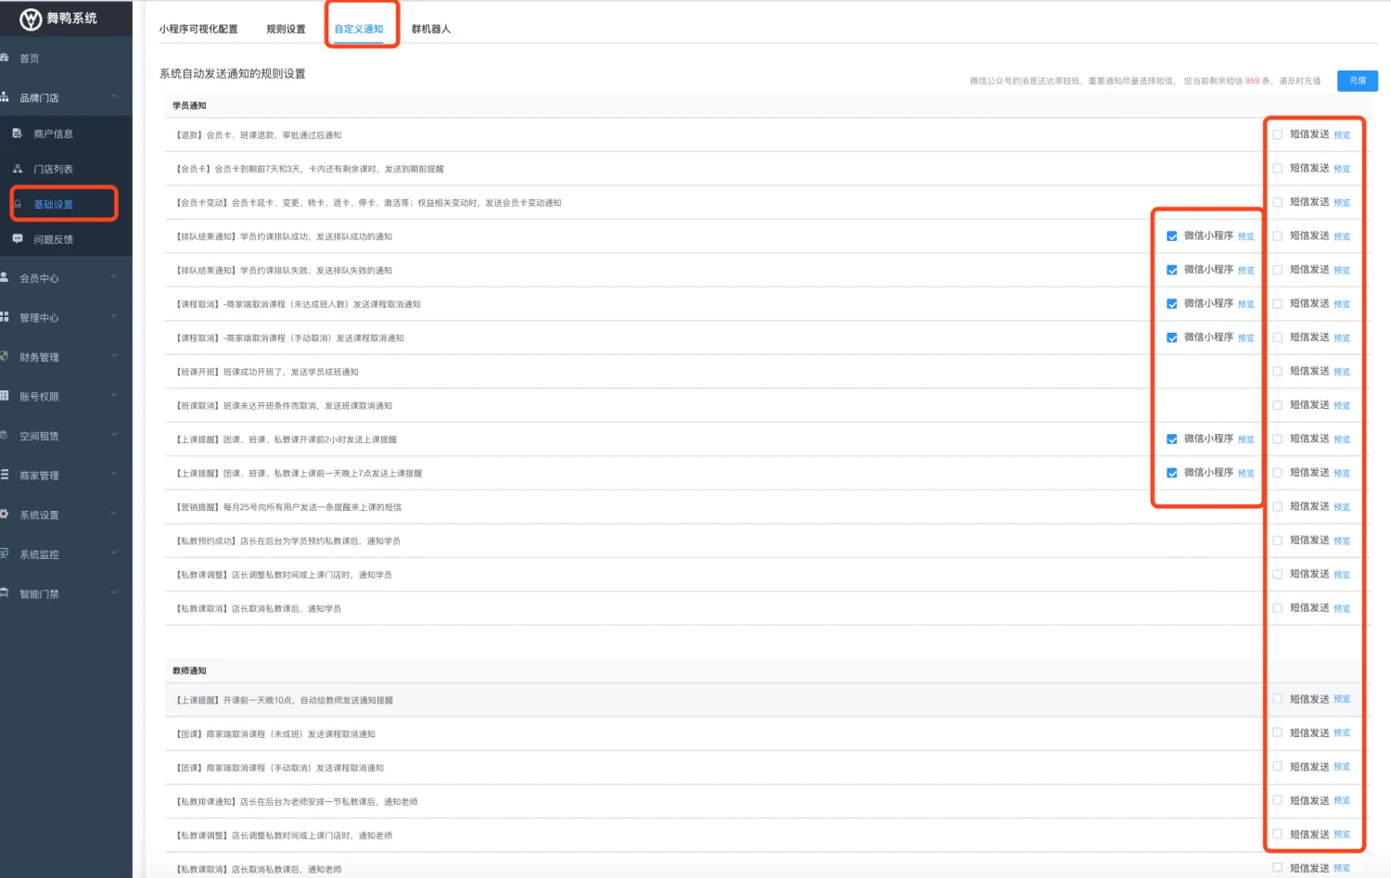
Task: Collapse the 品牌门店 sidebar section
Action: coord(114,97)
